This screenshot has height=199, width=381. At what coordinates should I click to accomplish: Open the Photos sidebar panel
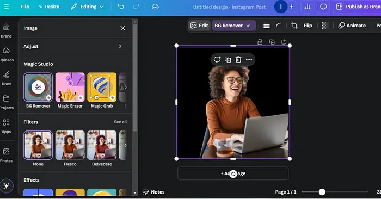click(x=7, y=156)
